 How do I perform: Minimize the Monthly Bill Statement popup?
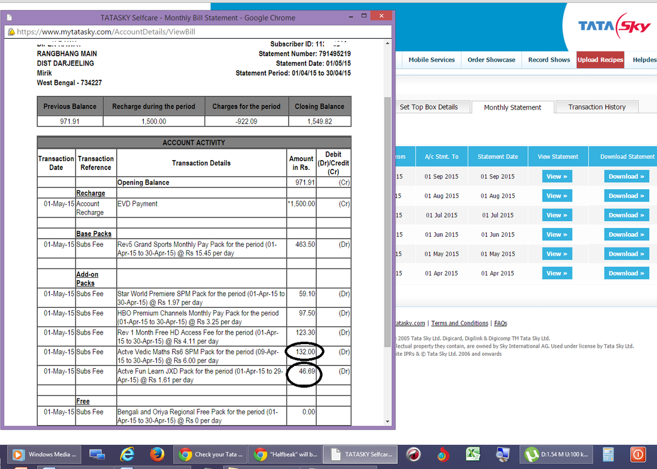click(351, 16)
